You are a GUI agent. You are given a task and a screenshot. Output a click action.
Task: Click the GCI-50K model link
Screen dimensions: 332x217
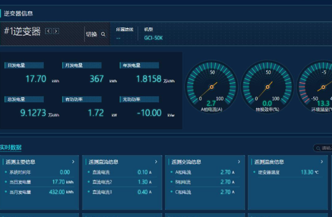tap(153, 38)
